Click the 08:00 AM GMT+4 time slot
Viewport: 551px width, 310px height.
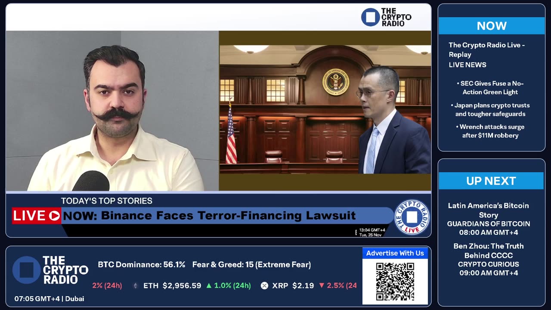click(489, 232)
